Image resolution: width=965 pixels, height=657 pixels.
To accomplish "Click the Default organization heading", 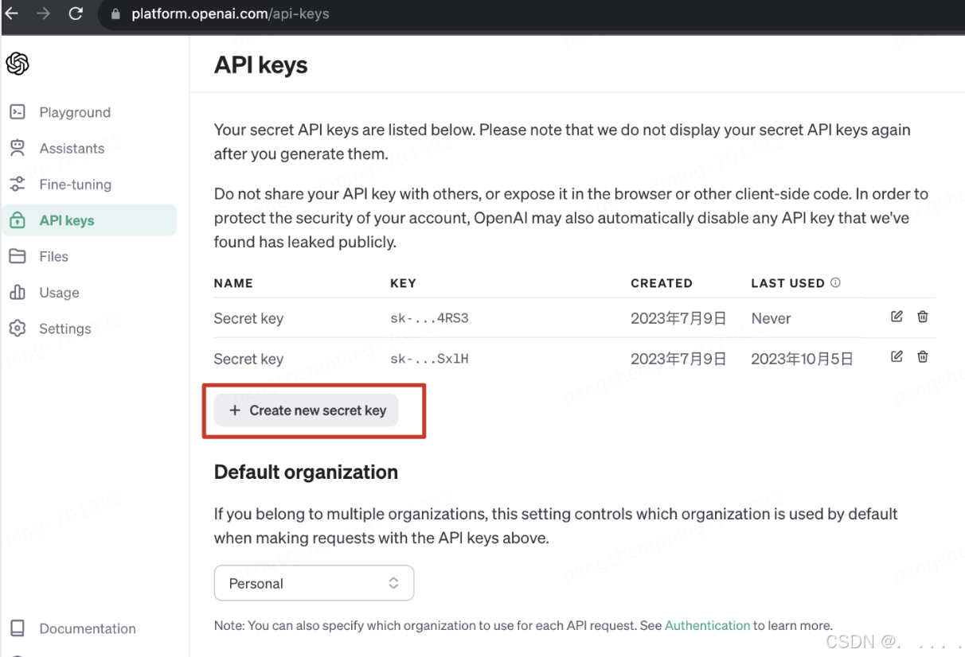I will [306, 472].
